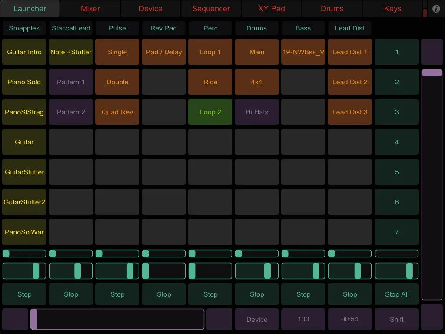Viewport: 445px width, 334px height.
Task: Open the Sequencer tab
Action: tap(211, 9)
